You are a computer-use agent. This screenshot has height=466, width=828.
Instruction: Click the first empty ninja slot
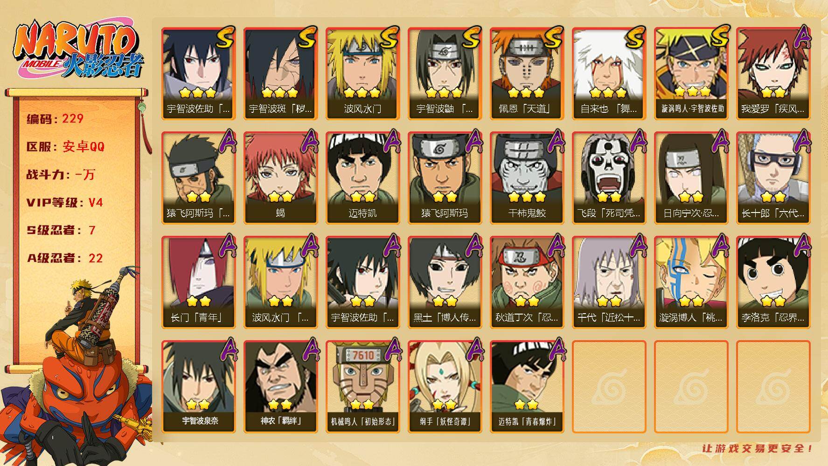click(x=609, y=386)
